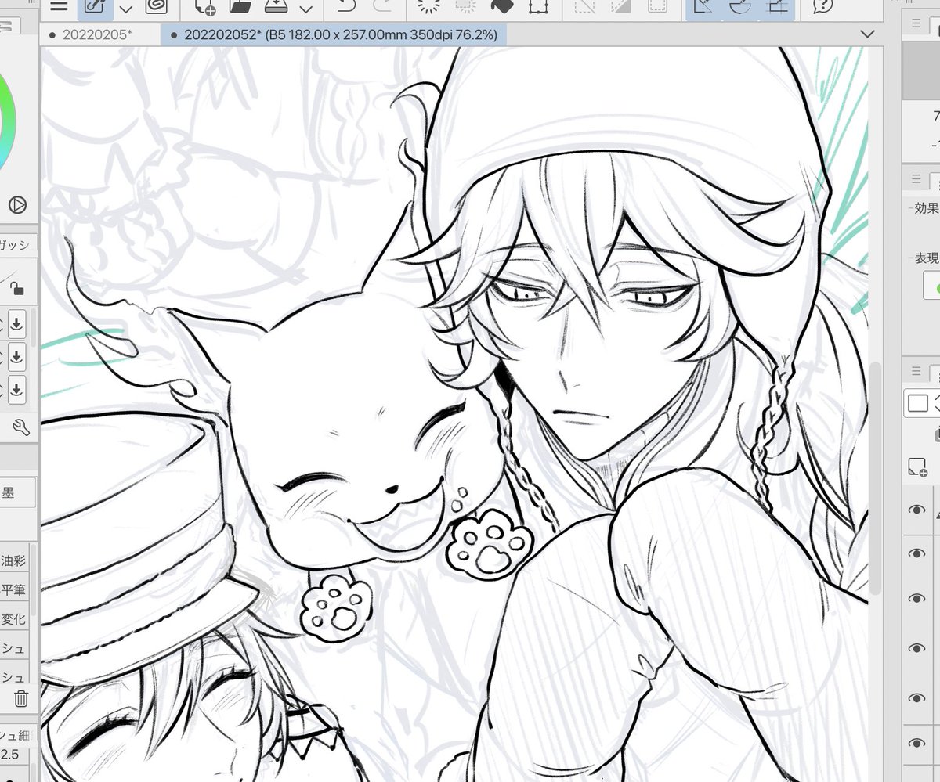Click the Clear outside selection icon
The width and height of the screenshot is (940, 782).
pyautogui.click(x=466, y=6)
